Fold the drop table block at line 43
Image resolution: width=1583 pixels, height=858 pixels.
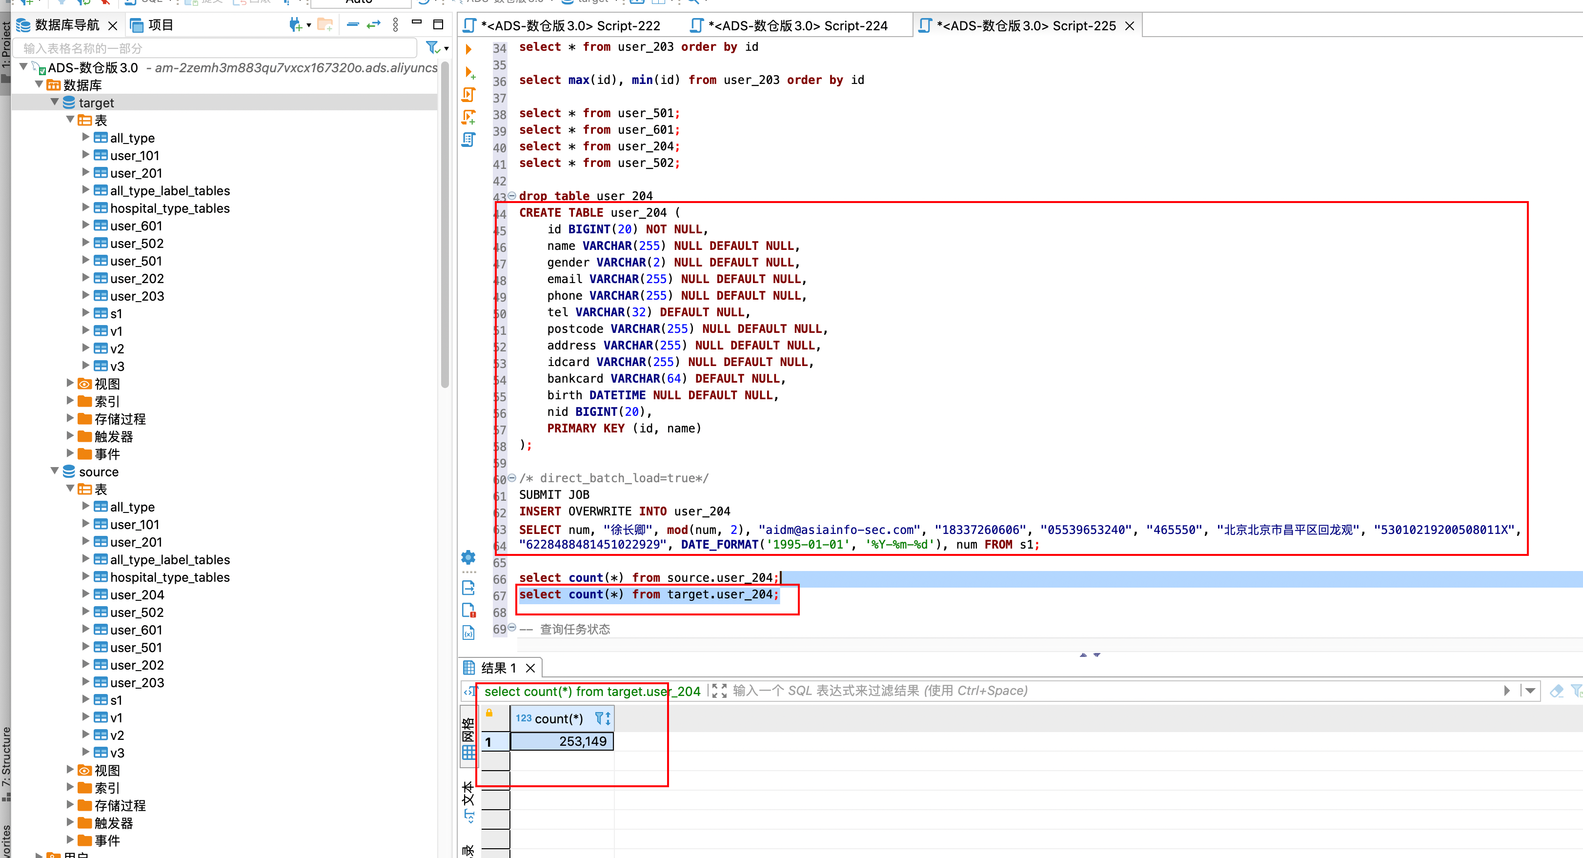512,196
